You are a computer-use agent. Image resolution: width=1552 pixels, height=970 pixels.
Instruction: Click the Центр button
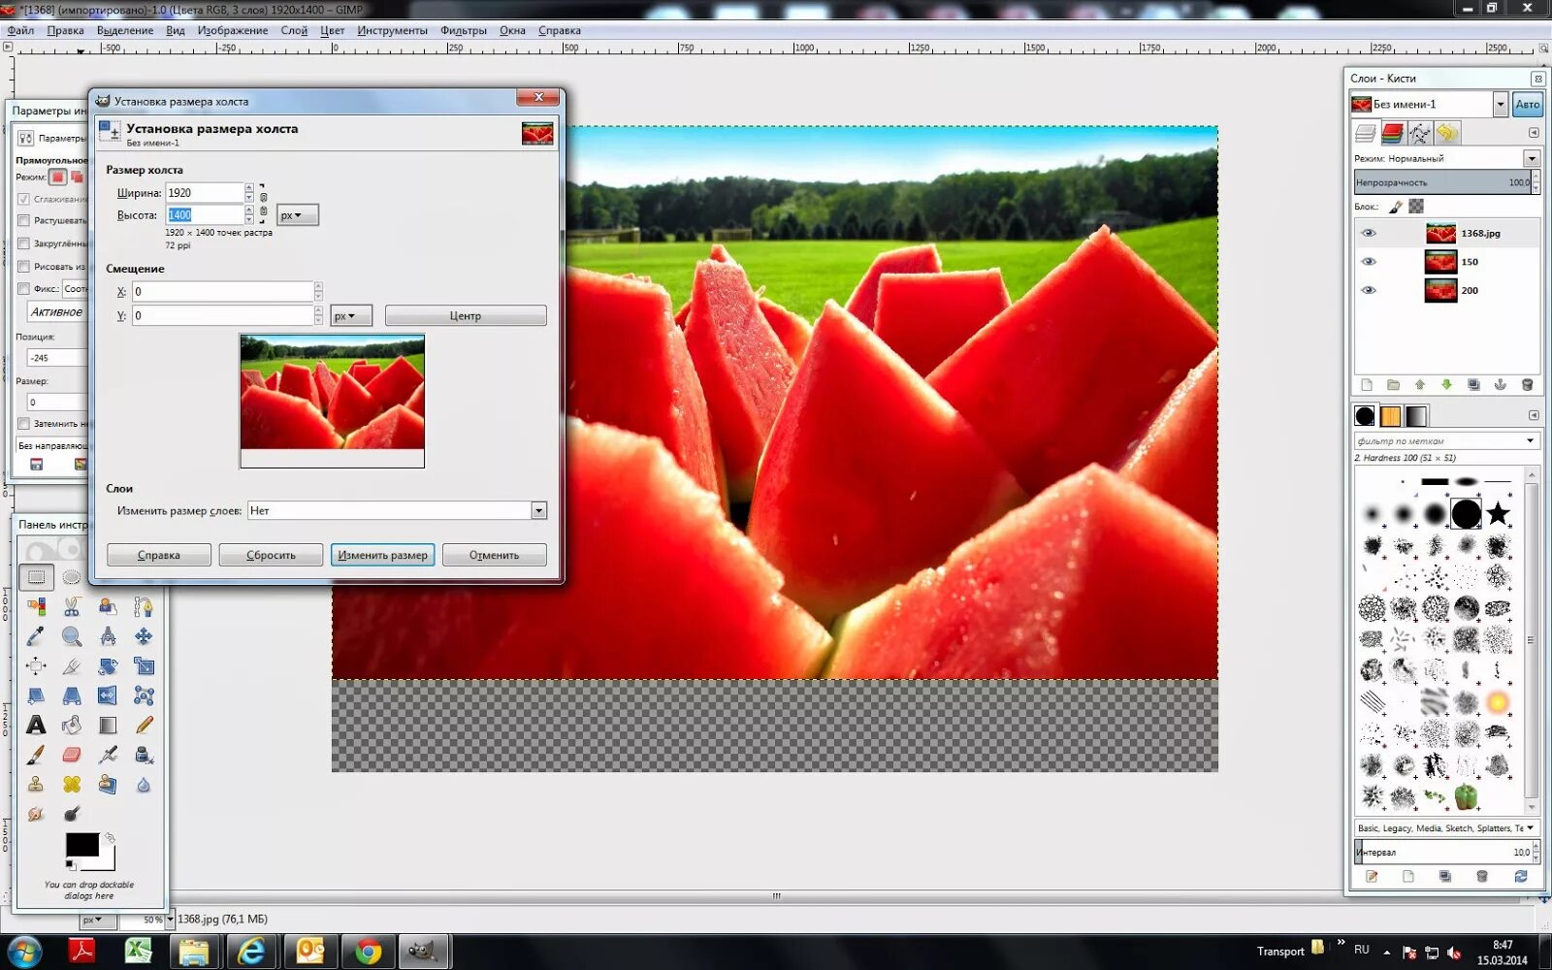466,316
